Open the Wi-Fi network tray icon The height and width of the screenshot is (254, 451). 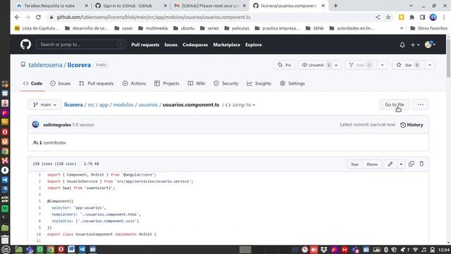click(415, 250)
